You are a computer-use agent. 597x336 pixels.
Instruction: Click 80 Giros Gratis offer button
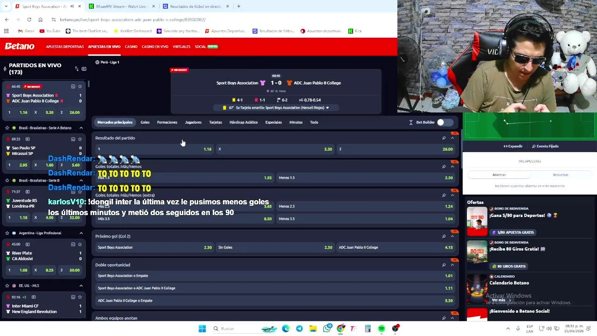click(x=509, y=266)
